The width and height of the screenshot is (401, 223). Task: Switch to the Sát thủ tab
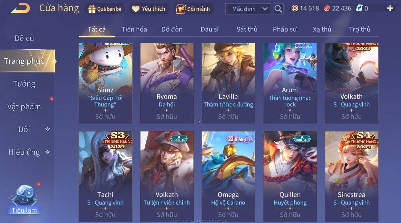pyautogui.click(x=247, y=29)
